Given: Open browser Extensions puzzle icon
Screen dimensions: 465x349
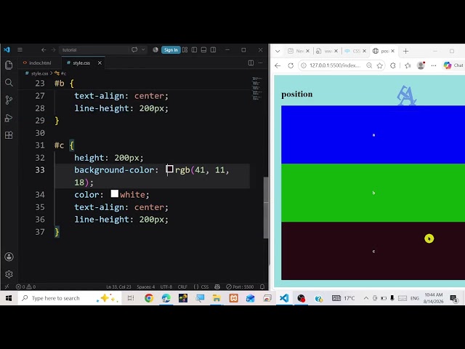Looking at the screenshot, I should tap(393, 65).
